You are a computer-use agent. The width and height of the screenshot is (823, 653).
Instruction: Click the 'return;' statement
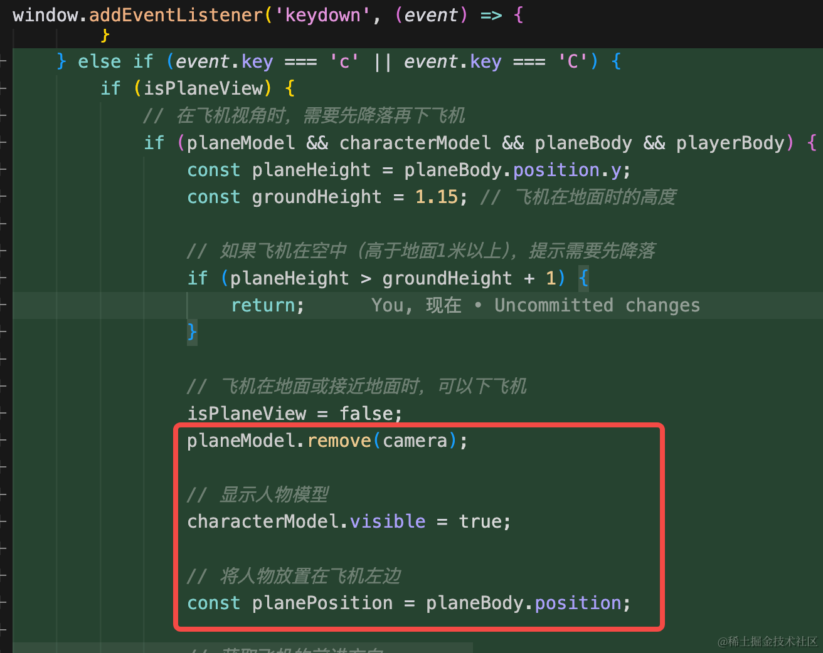click(268, 305)
